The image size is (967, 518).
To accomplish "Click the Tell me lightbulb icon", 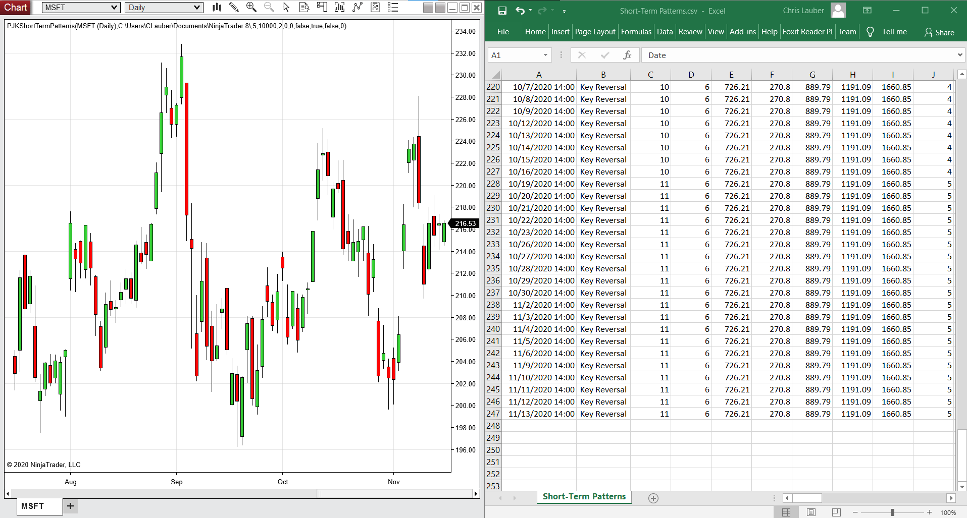I will tap(870, 32).
